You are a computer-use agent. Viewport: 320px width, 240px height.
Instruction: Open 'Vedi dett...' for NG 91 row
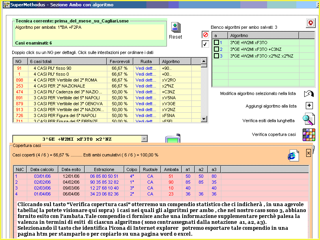[x=146, y=68]
